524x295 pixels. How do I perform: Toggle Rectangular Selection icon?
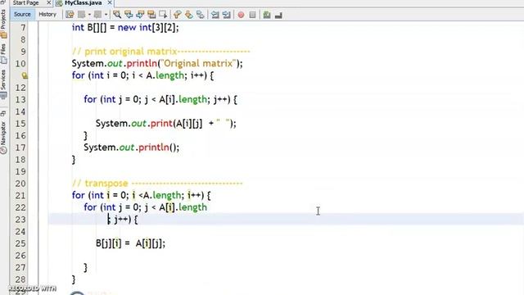163,15
